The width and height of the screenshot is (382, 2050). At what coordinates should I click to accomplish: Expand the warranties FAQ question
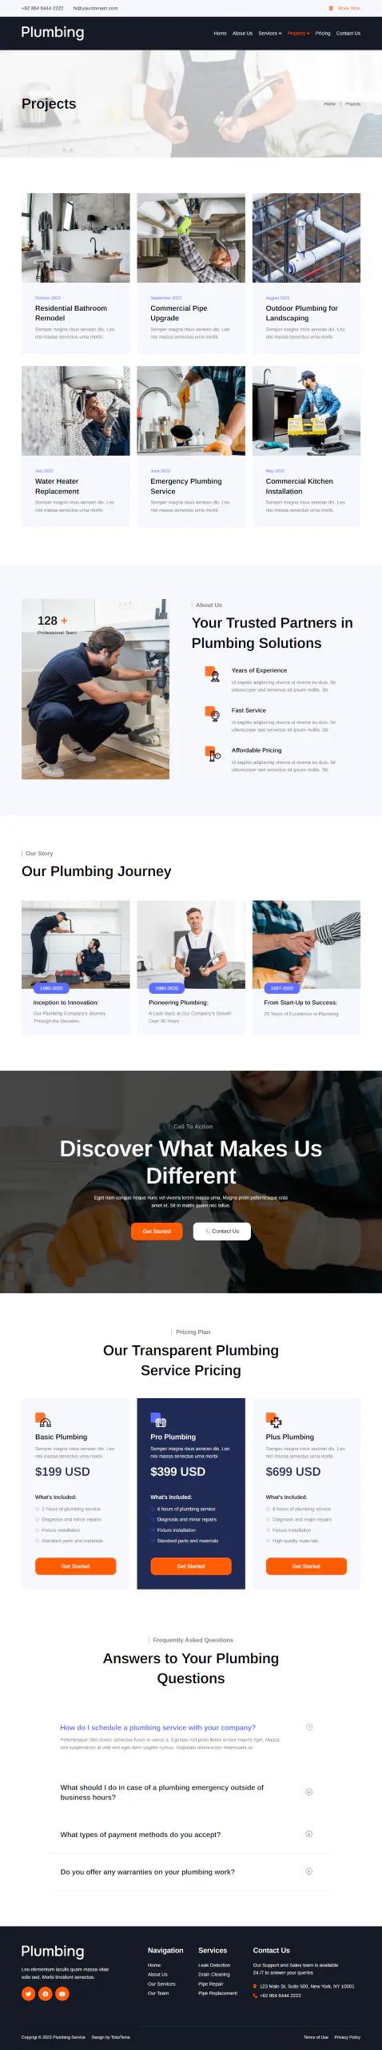(309, 1871)
